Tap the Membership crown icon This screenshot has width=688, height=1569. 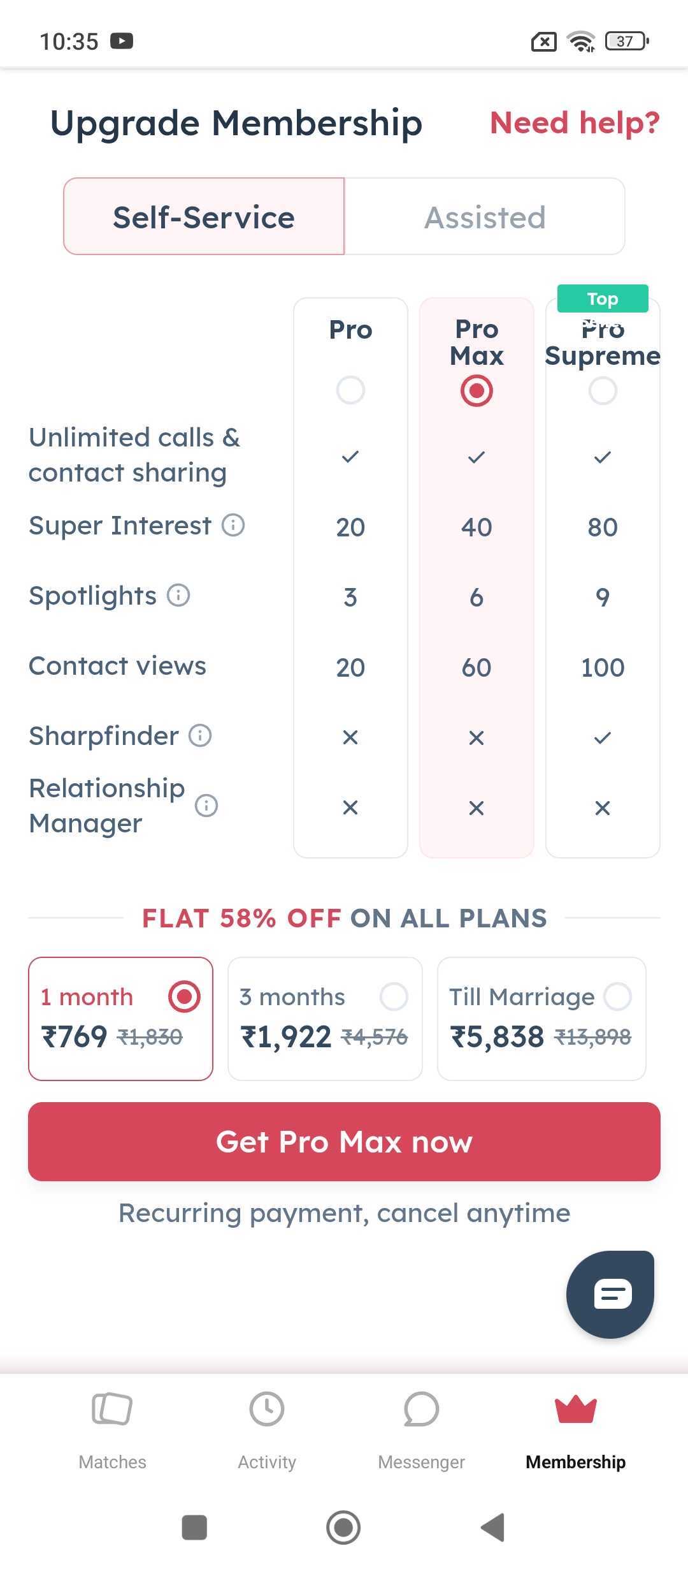tap(576, 1408)
